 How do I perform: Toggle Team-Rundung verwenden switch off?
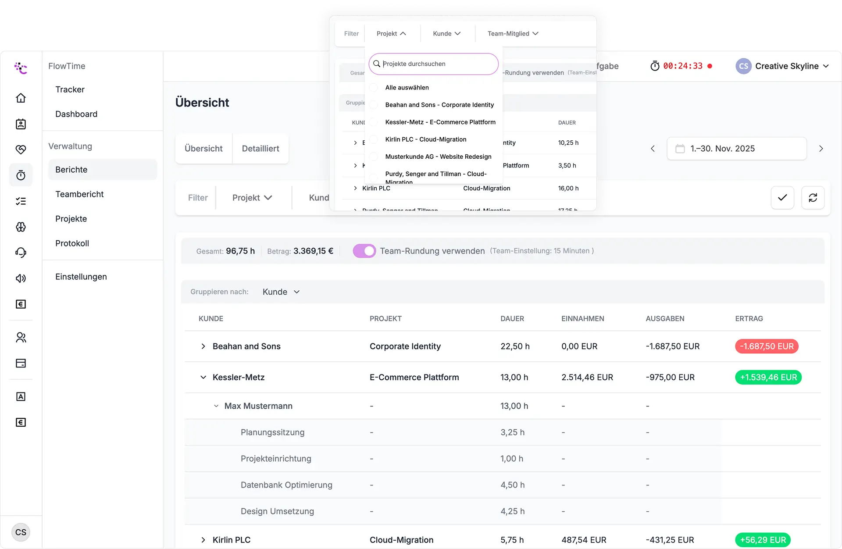tap(364, 251)
